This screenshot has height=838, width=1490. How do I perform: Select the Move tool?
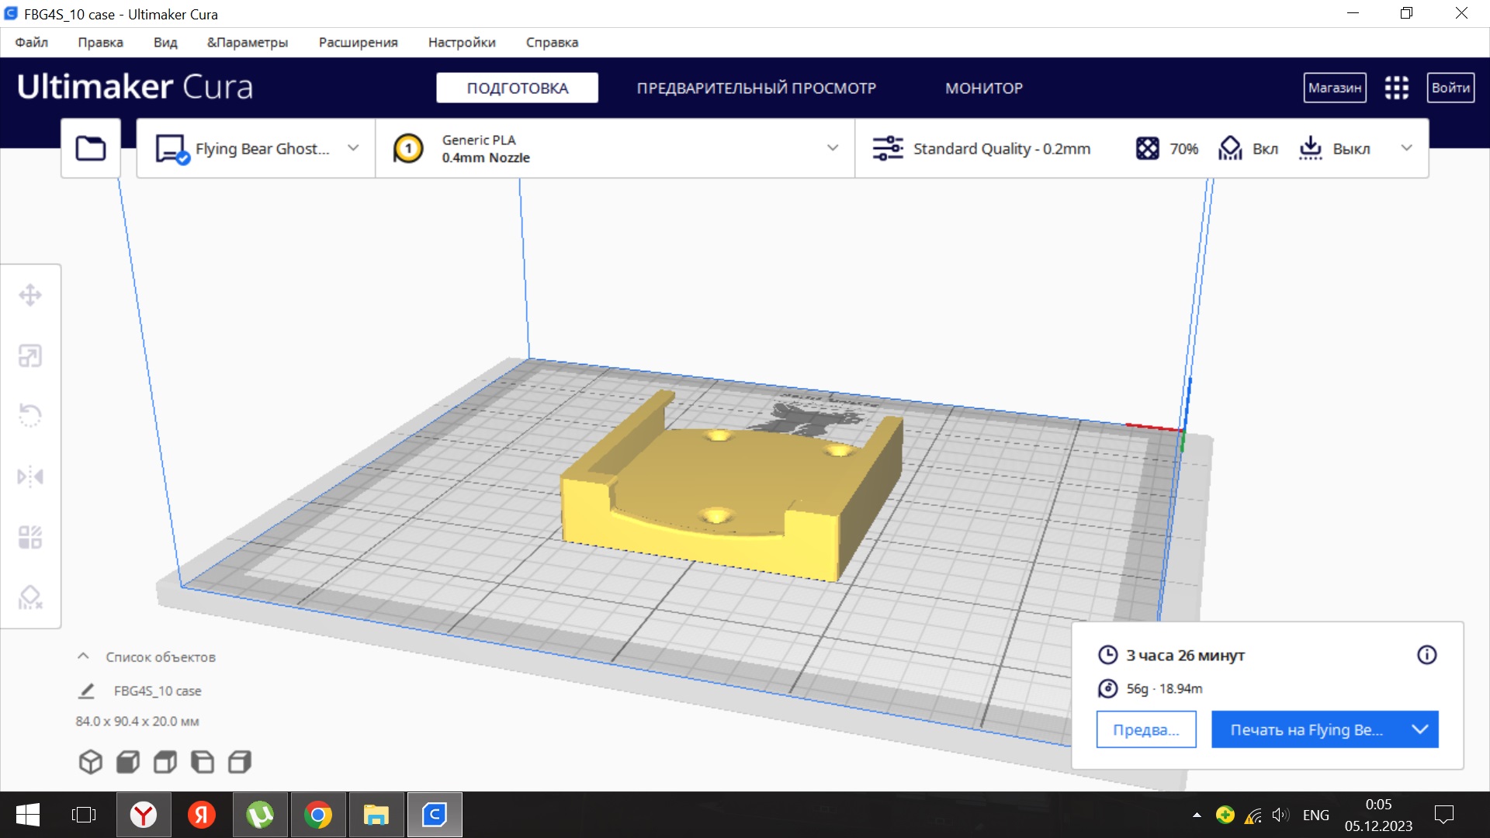click(x=30, y=295)
